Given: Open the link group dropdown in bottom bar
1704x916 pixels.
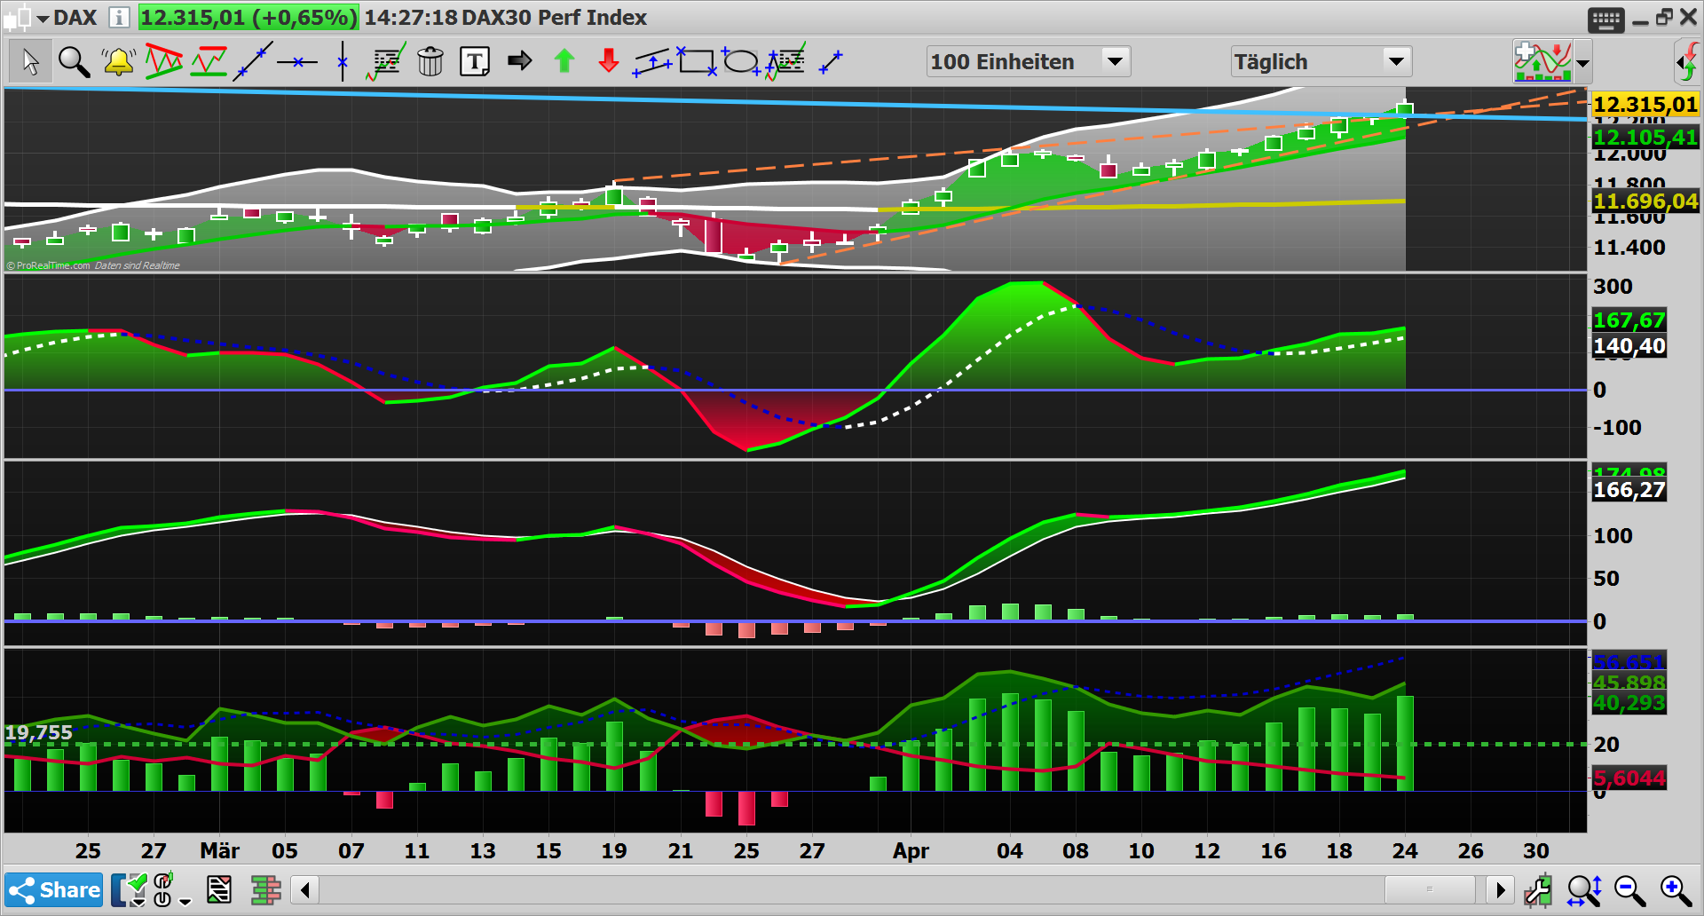Looking at the screenshot, I should click(171, 889).
